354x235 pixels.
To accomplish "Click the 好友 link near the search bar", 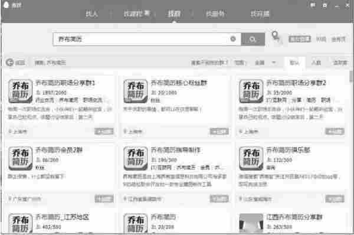I will 321,40.
